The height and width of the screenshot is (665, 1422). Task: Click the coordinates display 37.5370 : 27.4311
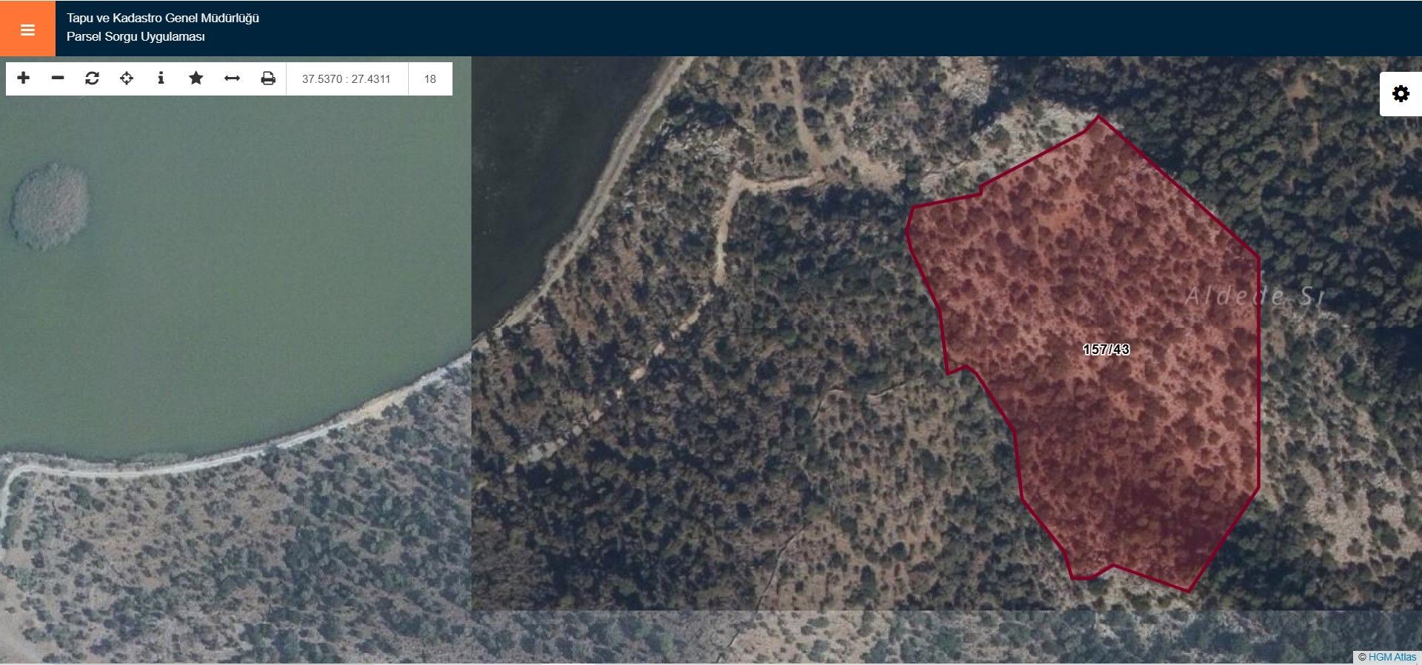point(346,79)
